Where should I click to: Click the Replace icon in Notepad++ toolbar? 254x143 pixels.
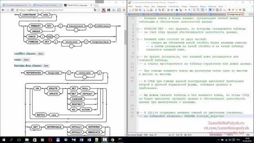181,10
